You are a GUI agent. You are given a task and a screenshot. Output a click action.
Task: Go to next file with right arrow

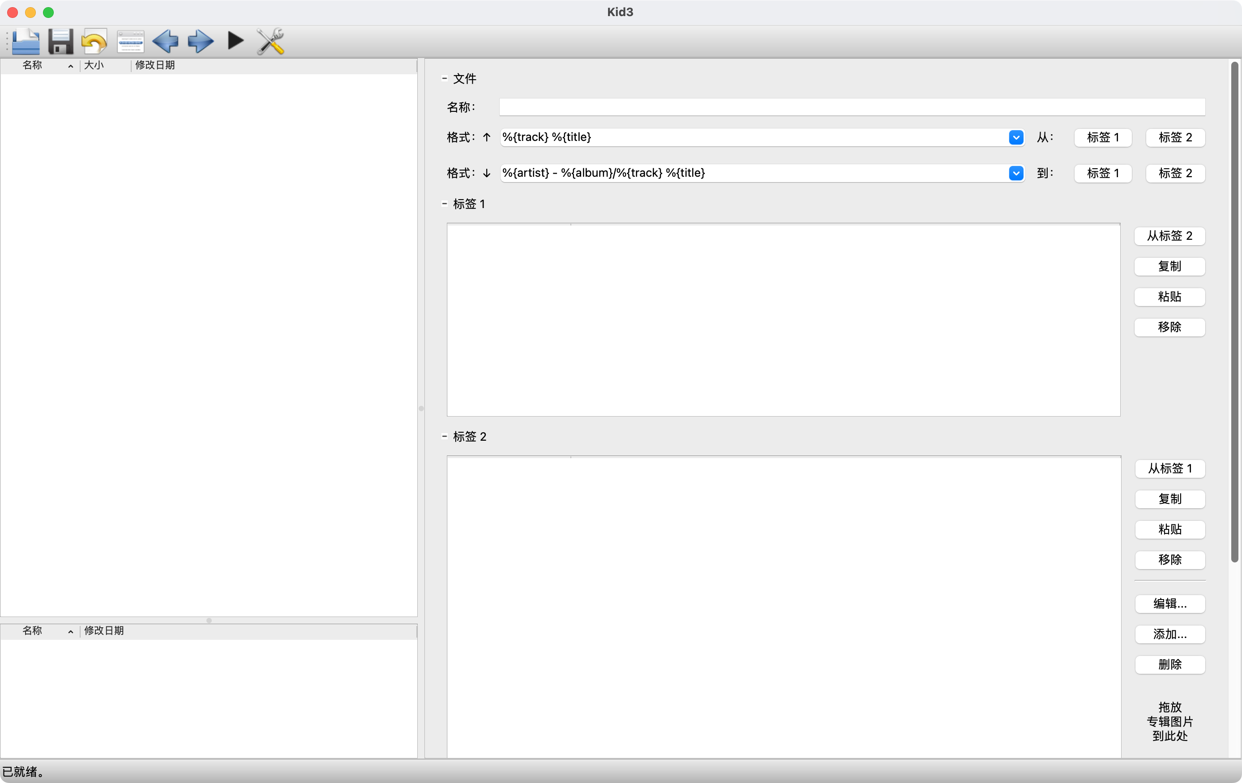200,41
